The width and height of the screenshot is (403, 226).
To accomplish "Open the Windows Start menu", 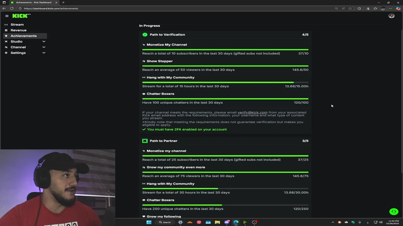I will pyautogui.click(x=149, y=222).
